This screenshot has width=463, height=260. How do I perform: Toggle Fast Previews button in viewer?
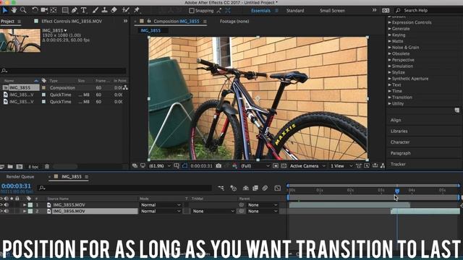click(x=367, y=165)
